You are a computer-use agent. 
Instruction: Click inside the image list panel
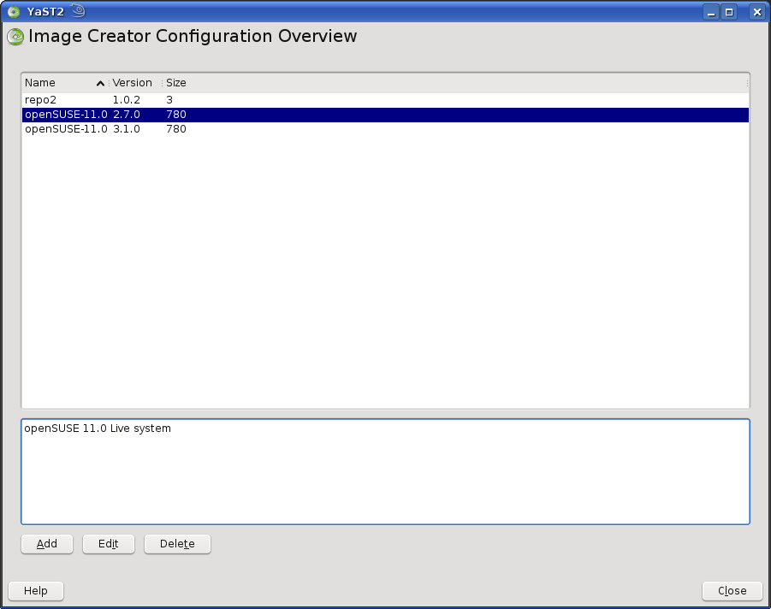coord(385,257)
